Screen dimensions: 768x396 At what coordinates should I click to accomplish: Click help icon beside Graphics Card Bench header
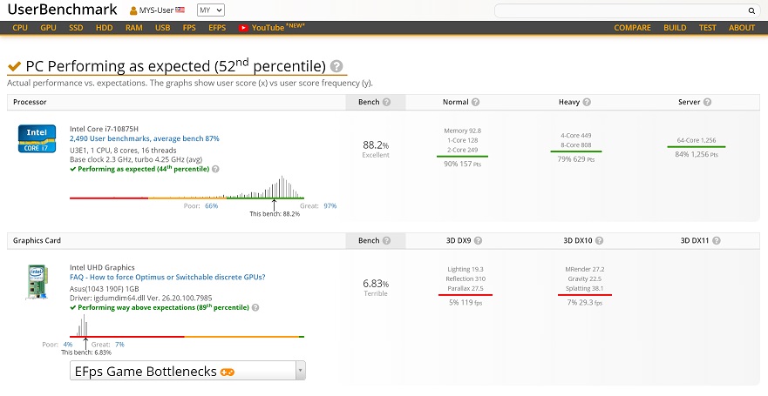386,240
